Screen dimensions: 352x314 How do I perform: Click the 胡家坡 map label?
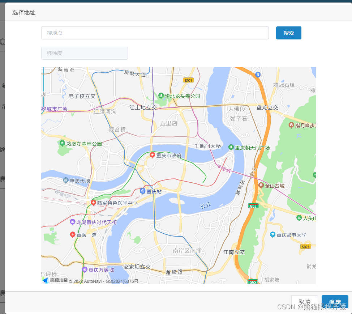[272, 280]
